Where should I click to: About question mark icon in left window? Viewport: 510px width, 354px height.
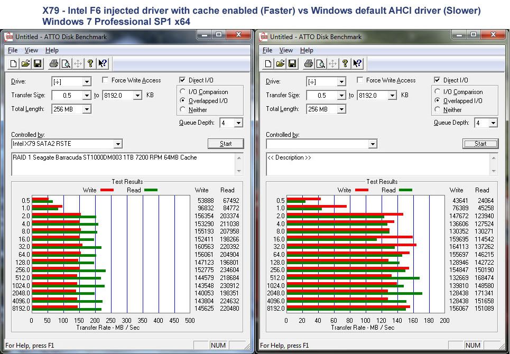(x=90, y=63)
